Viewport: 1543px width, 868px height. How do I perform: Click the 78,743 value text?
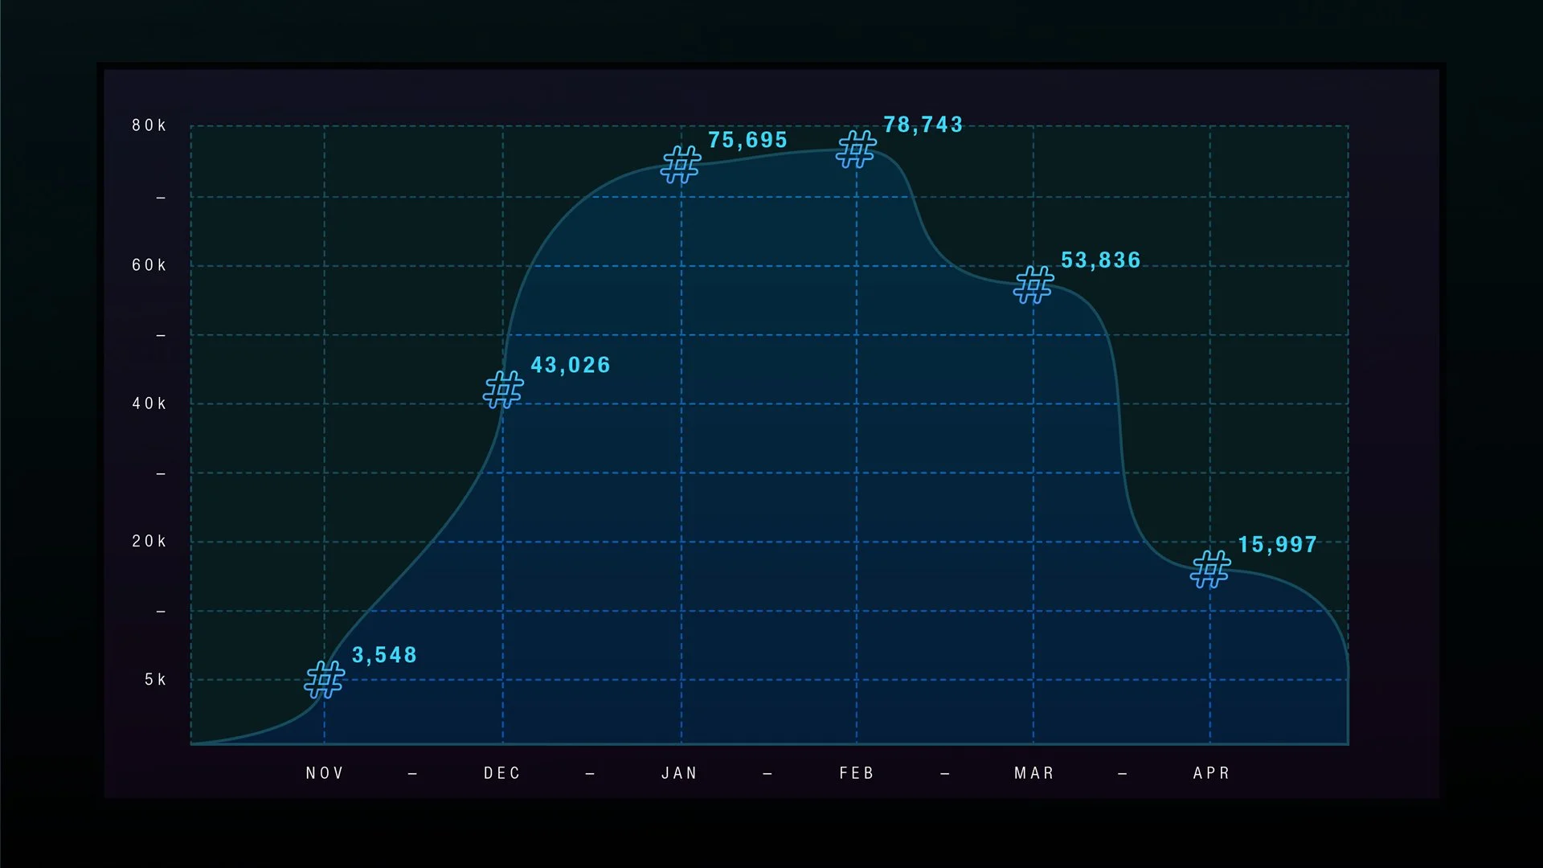[x=923, y=125]
